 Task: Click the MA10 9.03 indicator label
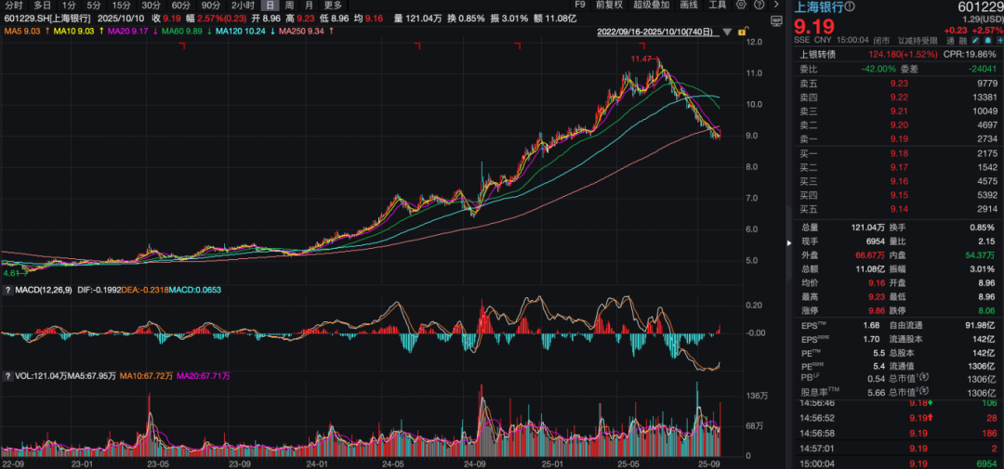point(75,31)
